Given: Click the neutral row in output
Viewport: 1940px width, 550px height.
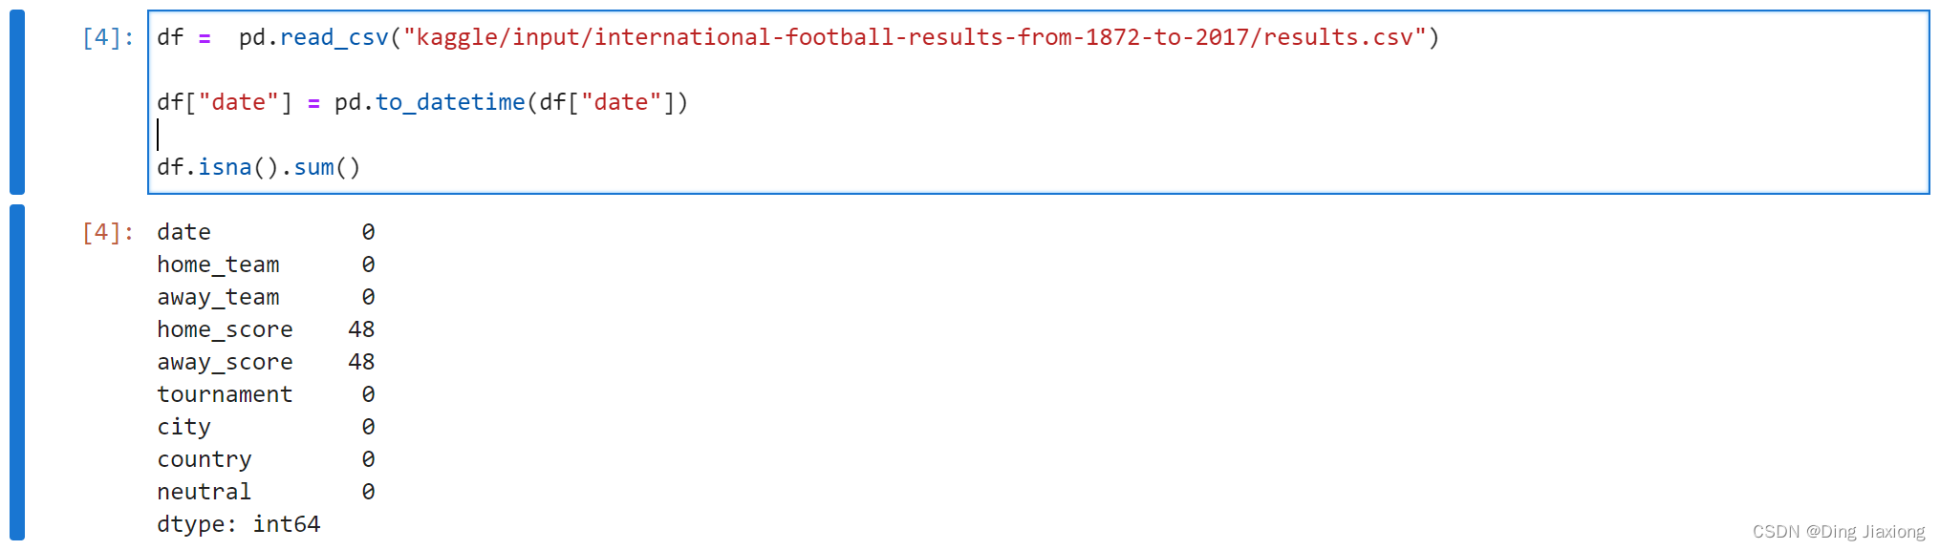Looking at the screenshot, I should pyautogui.click(x=266, y=492).
